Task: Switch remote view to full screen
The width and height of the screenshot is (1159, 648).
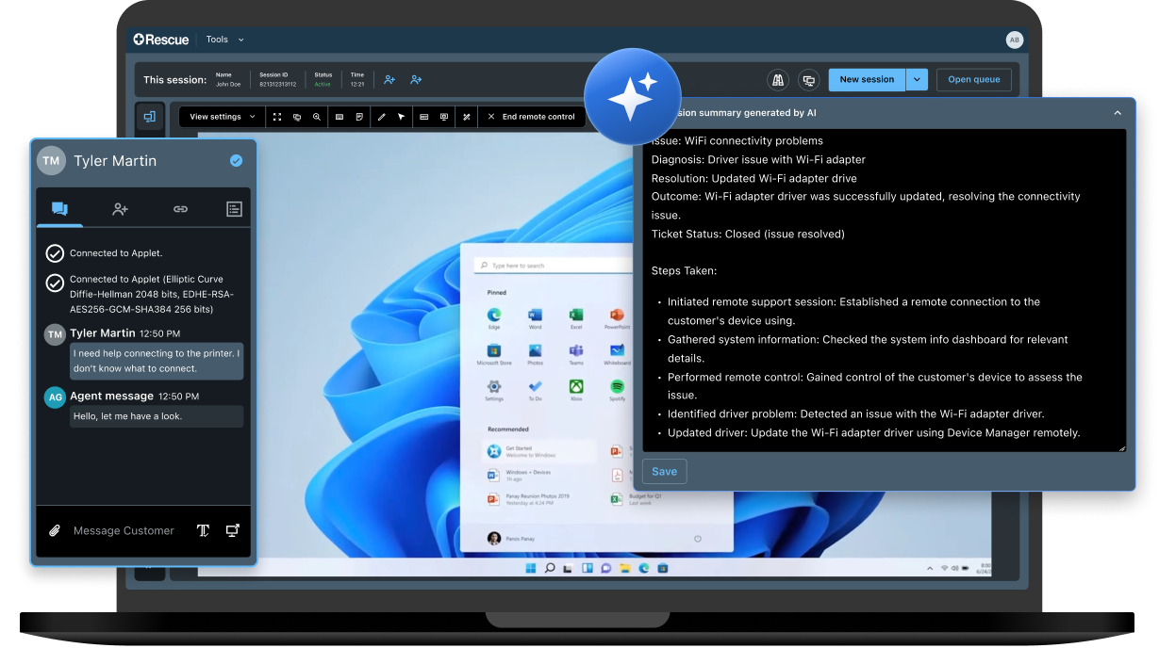Action: coord(279,117)
